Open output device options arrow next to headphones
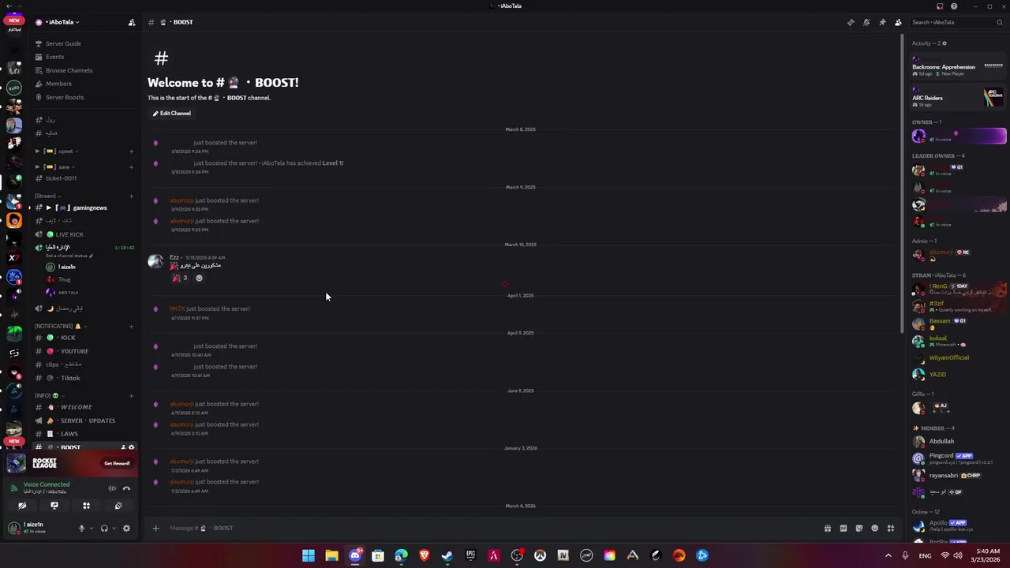1010x568 pixels. 114,529
